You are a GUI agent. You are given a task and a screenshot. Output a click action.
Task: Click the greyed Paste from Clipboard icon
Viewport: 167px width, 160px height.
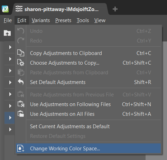[21, 72]
